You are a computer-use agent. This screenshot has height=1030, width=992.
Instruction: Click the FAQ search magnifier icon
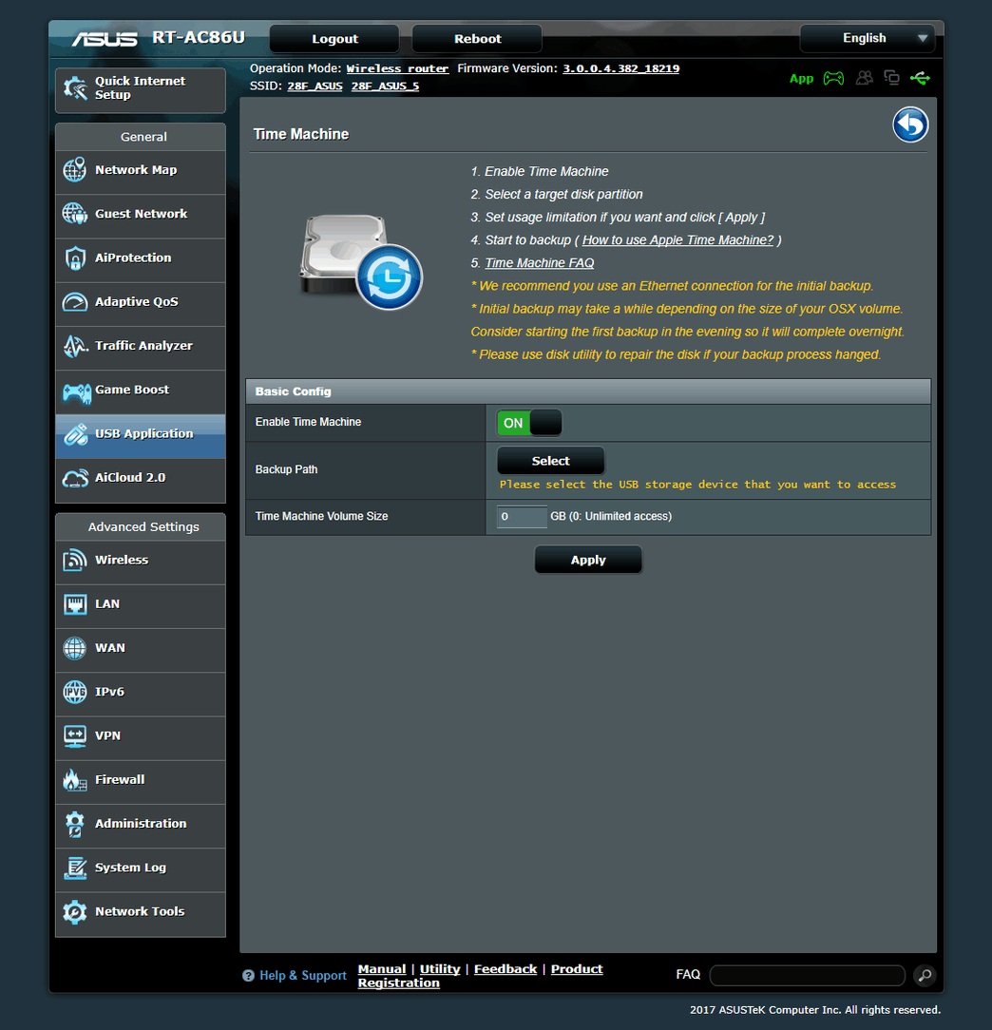pyautogui.click(x=925, y=976)
